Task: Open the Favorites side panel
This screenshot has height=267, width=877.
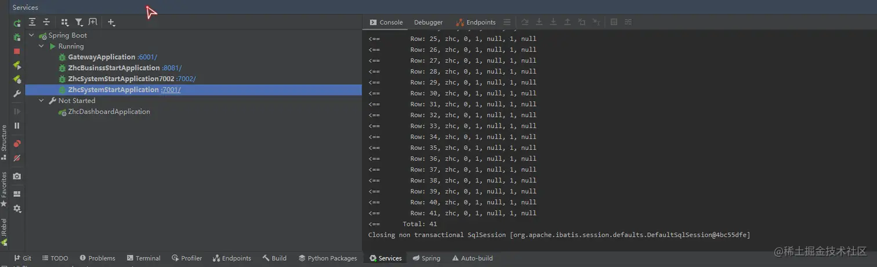Action: [x=4, y=189]
